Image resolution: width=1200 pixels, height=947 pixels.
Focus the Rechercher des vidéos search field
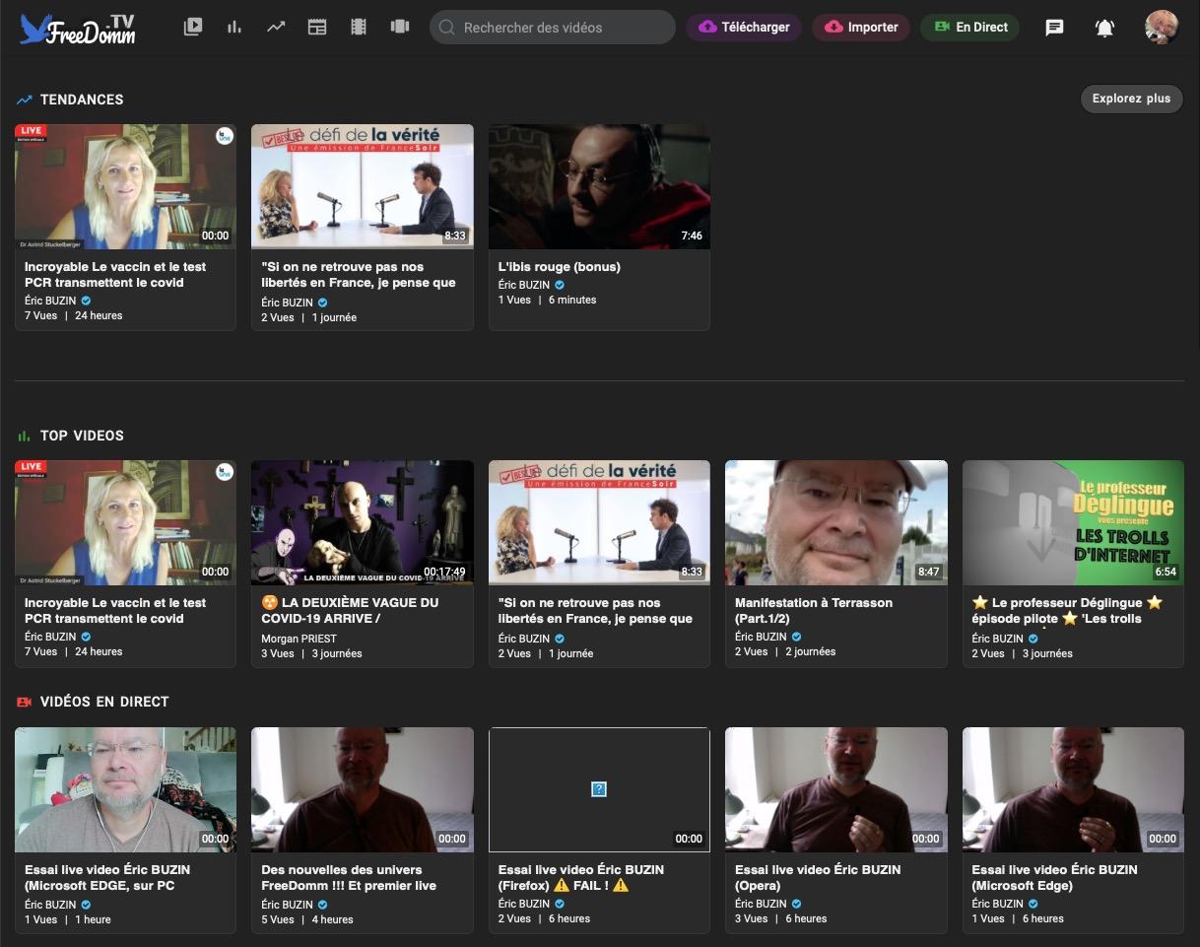click(x=553, y=27)
